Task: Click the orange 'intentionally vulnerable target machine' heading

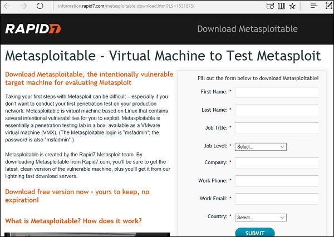Action: pyautogui.click(x=89, y=78)
